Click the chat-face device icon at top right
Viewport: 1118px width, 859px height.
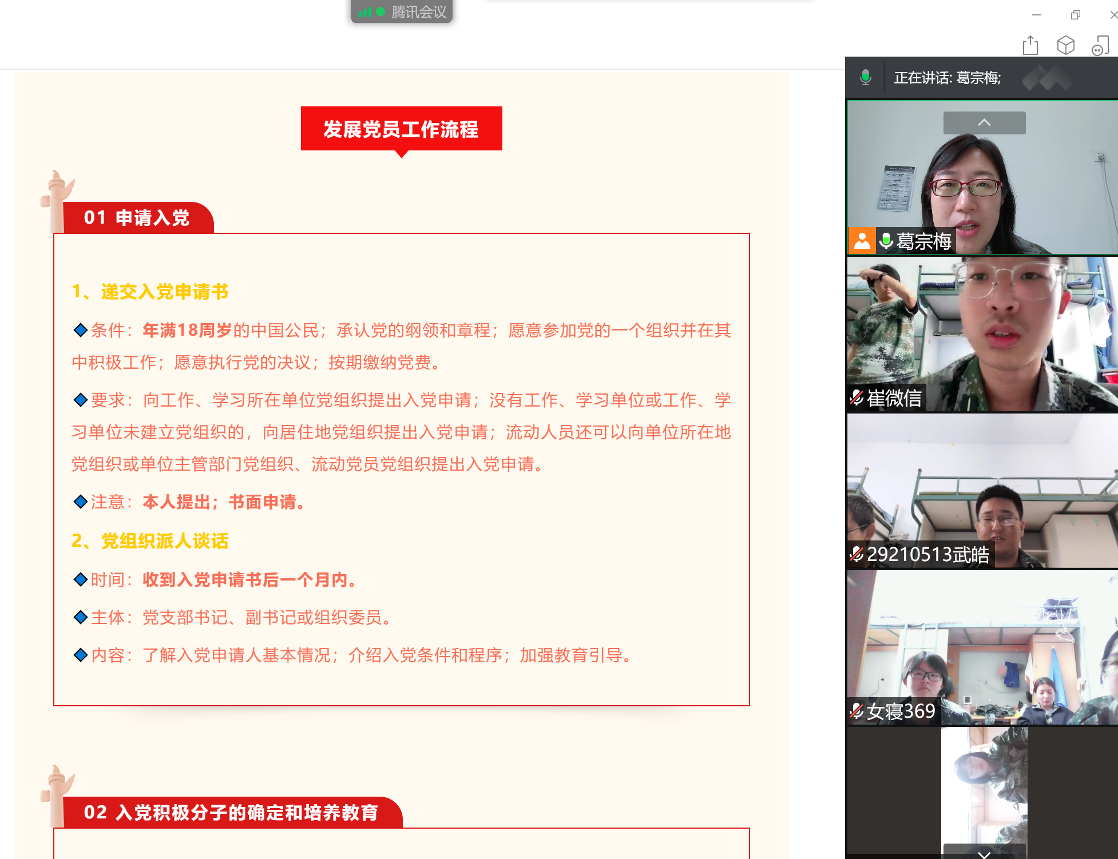click(1100, 46)
